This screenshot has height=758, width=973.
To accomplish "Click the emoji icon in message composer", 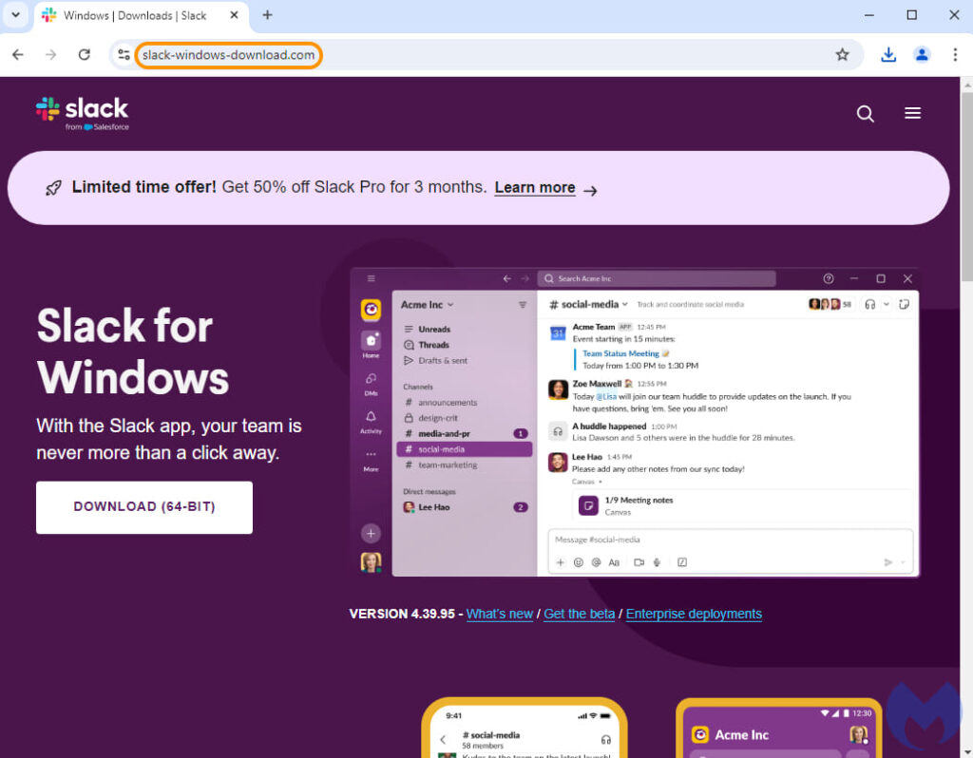I will point(579,562).
